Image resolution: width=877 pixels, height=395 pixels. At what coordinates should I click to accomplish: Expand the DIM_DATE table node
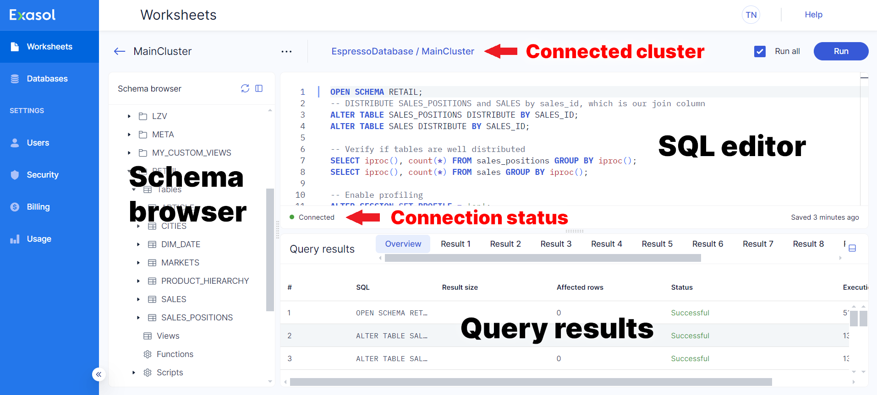point(138,244)
